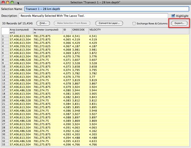Click VELOCITY value 3.77

(92, 77)
